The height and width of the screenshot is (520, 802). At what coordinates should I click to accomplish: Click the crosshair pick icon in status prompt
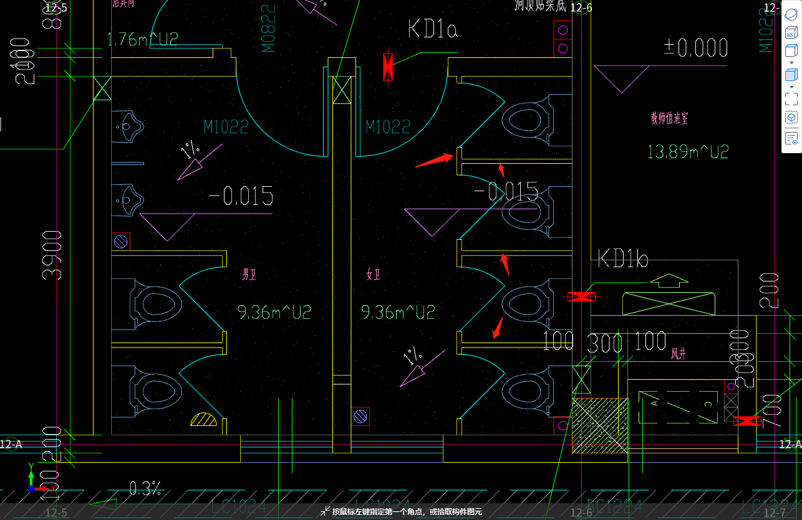coord(325,511)
